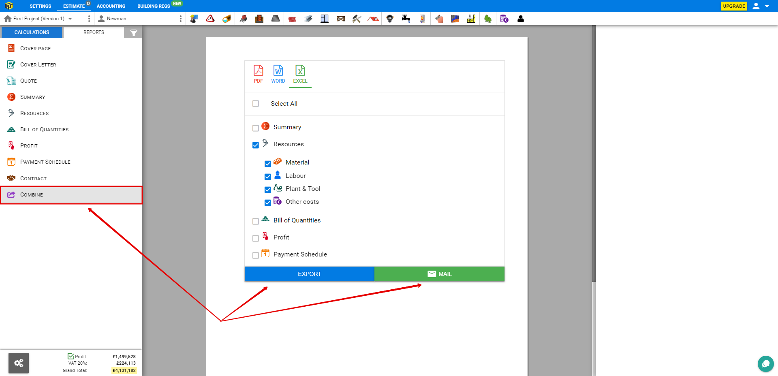Open the windows and doors icon
The height and width of the screenshot is (376, 778).
[x=325, y=19]
